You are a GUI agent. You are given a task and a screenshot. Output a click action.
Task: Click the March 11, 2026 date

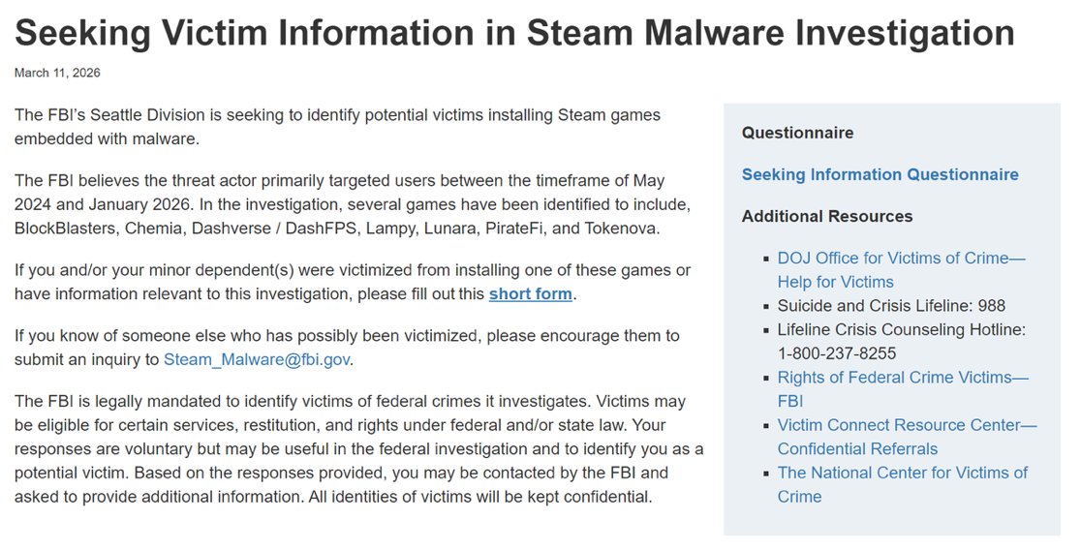coord(57,73)
